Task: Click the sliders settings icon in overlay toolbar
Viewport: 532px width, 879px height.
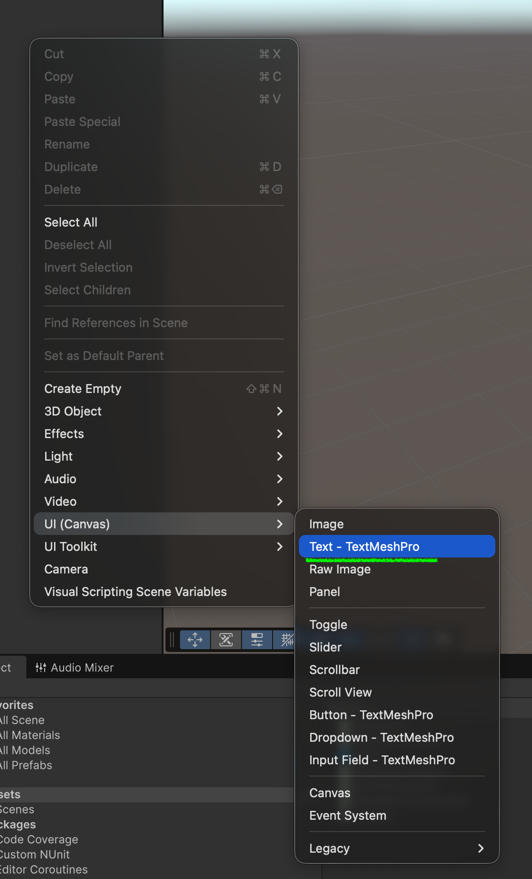Action: tap(257, 640)
